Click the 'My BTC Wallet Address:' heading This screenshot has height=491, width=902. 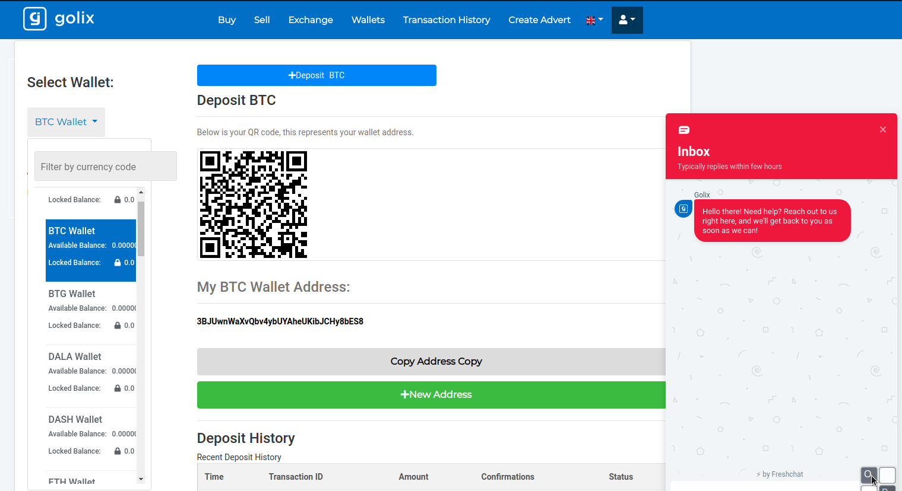click(x=274, y=287)
